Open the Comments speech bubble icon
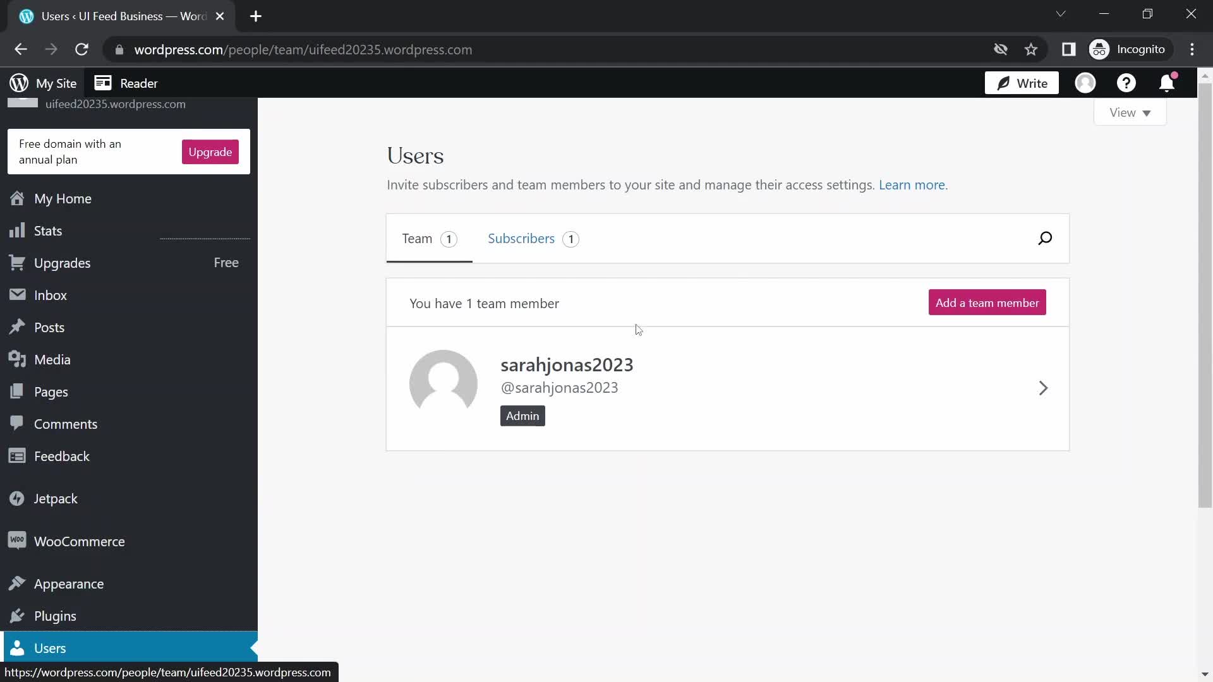The width and height of the screenshot is (1213, 682). click(17, 423)
